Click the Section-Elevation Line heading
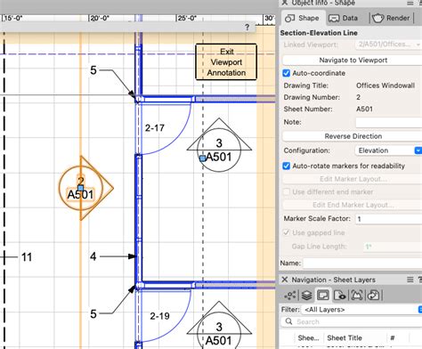The image size is (422, 349). point(319,33)
